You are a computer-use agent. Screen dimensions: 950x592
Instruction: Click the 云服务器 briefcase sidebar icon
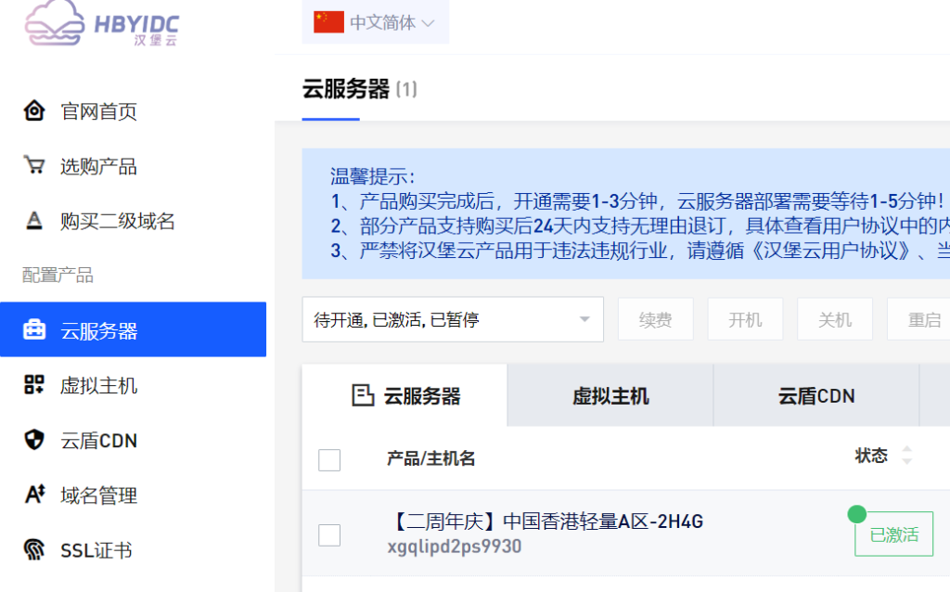(34, 330)
